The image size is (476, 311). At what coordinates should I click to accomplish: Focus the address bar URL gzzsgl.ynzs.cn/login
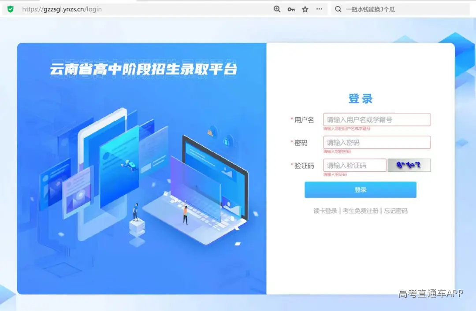click(62, 9)
